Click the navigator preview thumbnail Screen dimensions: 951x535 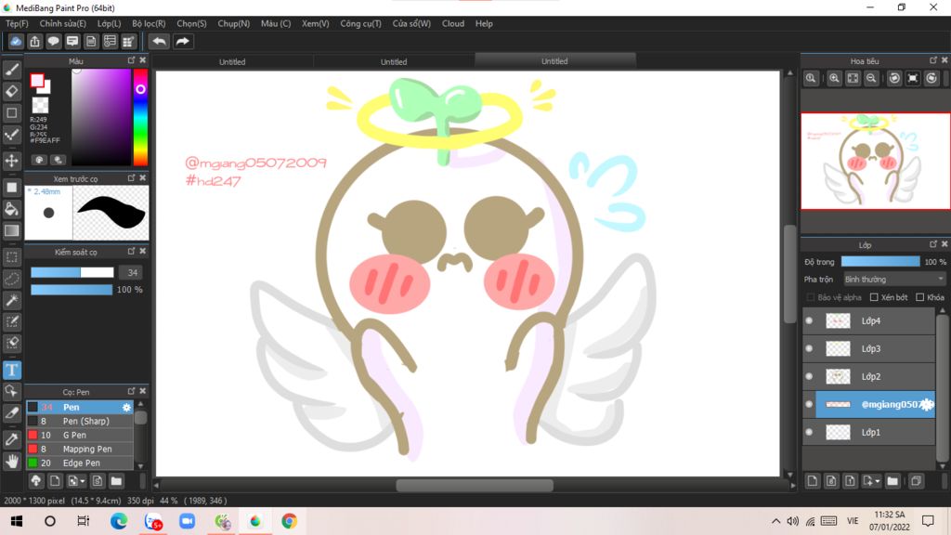[x=875, y=161]
